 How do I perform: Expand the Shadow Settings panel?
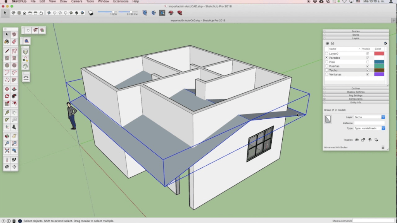point(356,92)
